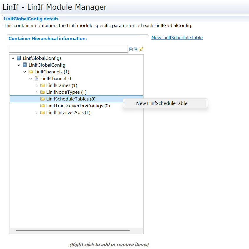Screen dimensions: 249x249
Task: Collapse the LinIfChannel_0 tree node
Action: click(x=31, y=78)
